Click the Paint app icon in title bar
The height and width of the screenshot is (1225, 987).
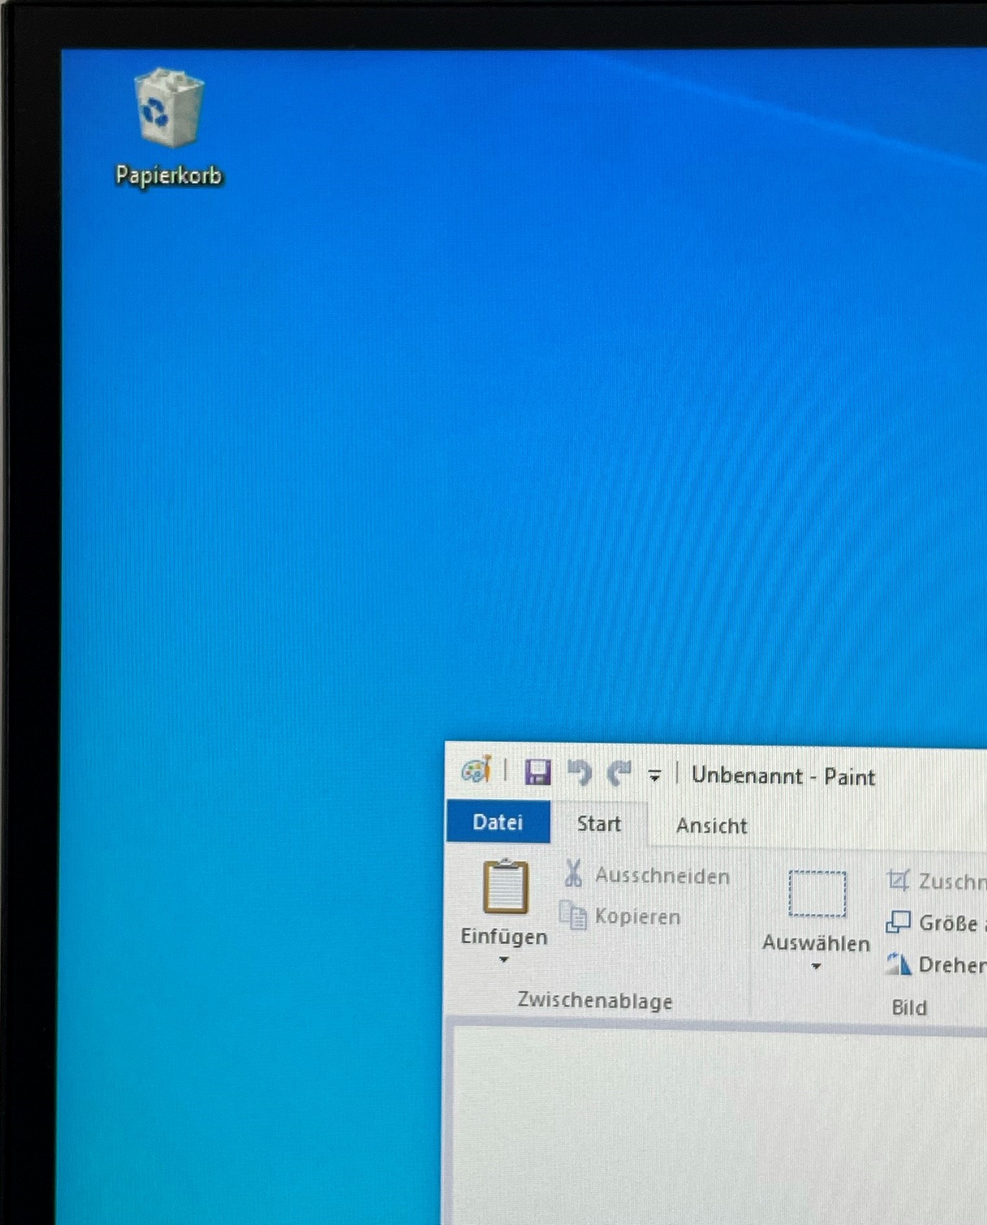pos(476,771)
